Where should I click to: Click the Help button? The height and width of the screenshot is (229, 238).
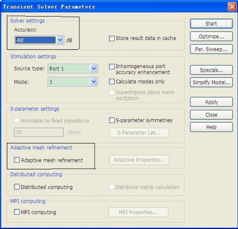pos(211,127)
